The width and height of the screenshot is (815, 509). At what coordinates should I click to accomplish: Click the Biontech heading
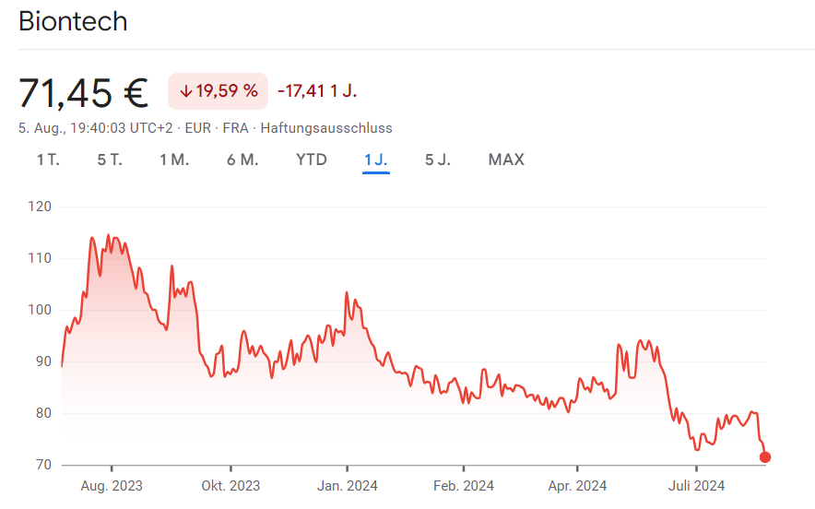[73, 21]
